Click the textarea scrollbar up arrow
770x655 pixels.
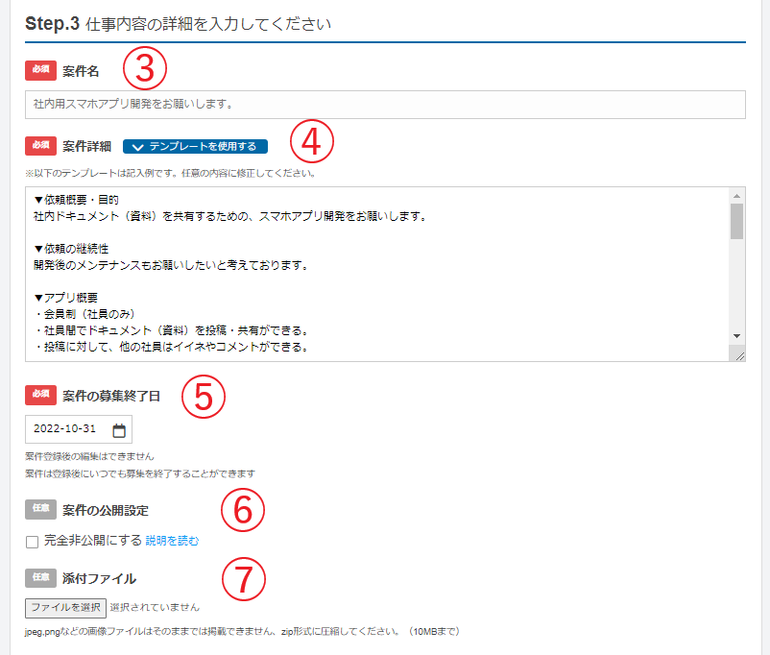coord(736,195)
